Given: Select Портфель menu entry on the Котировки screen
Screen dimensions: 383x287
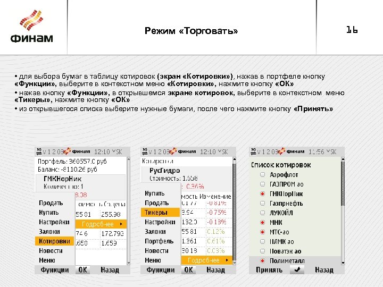Looking at the screenshot, I should tap(159, 241).
